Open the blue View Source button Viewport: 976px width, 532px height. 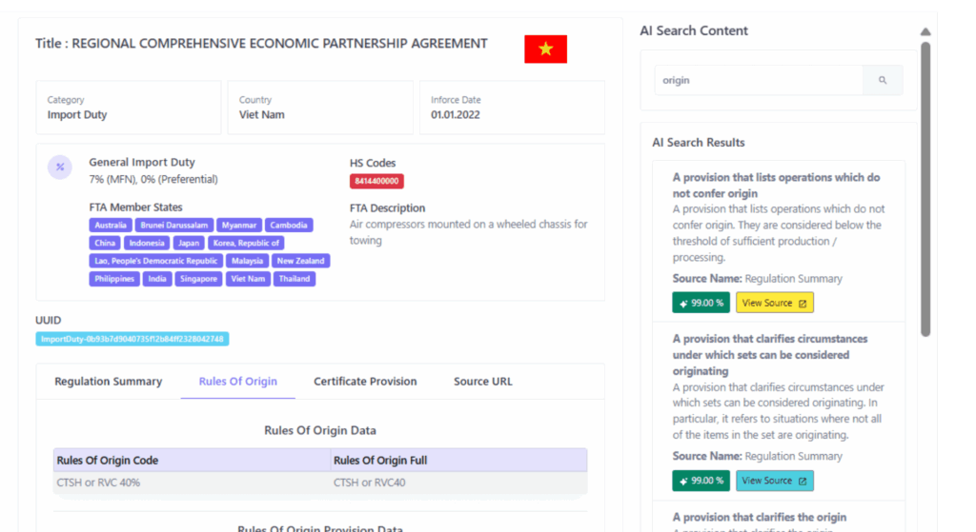[x=774, y=481]
